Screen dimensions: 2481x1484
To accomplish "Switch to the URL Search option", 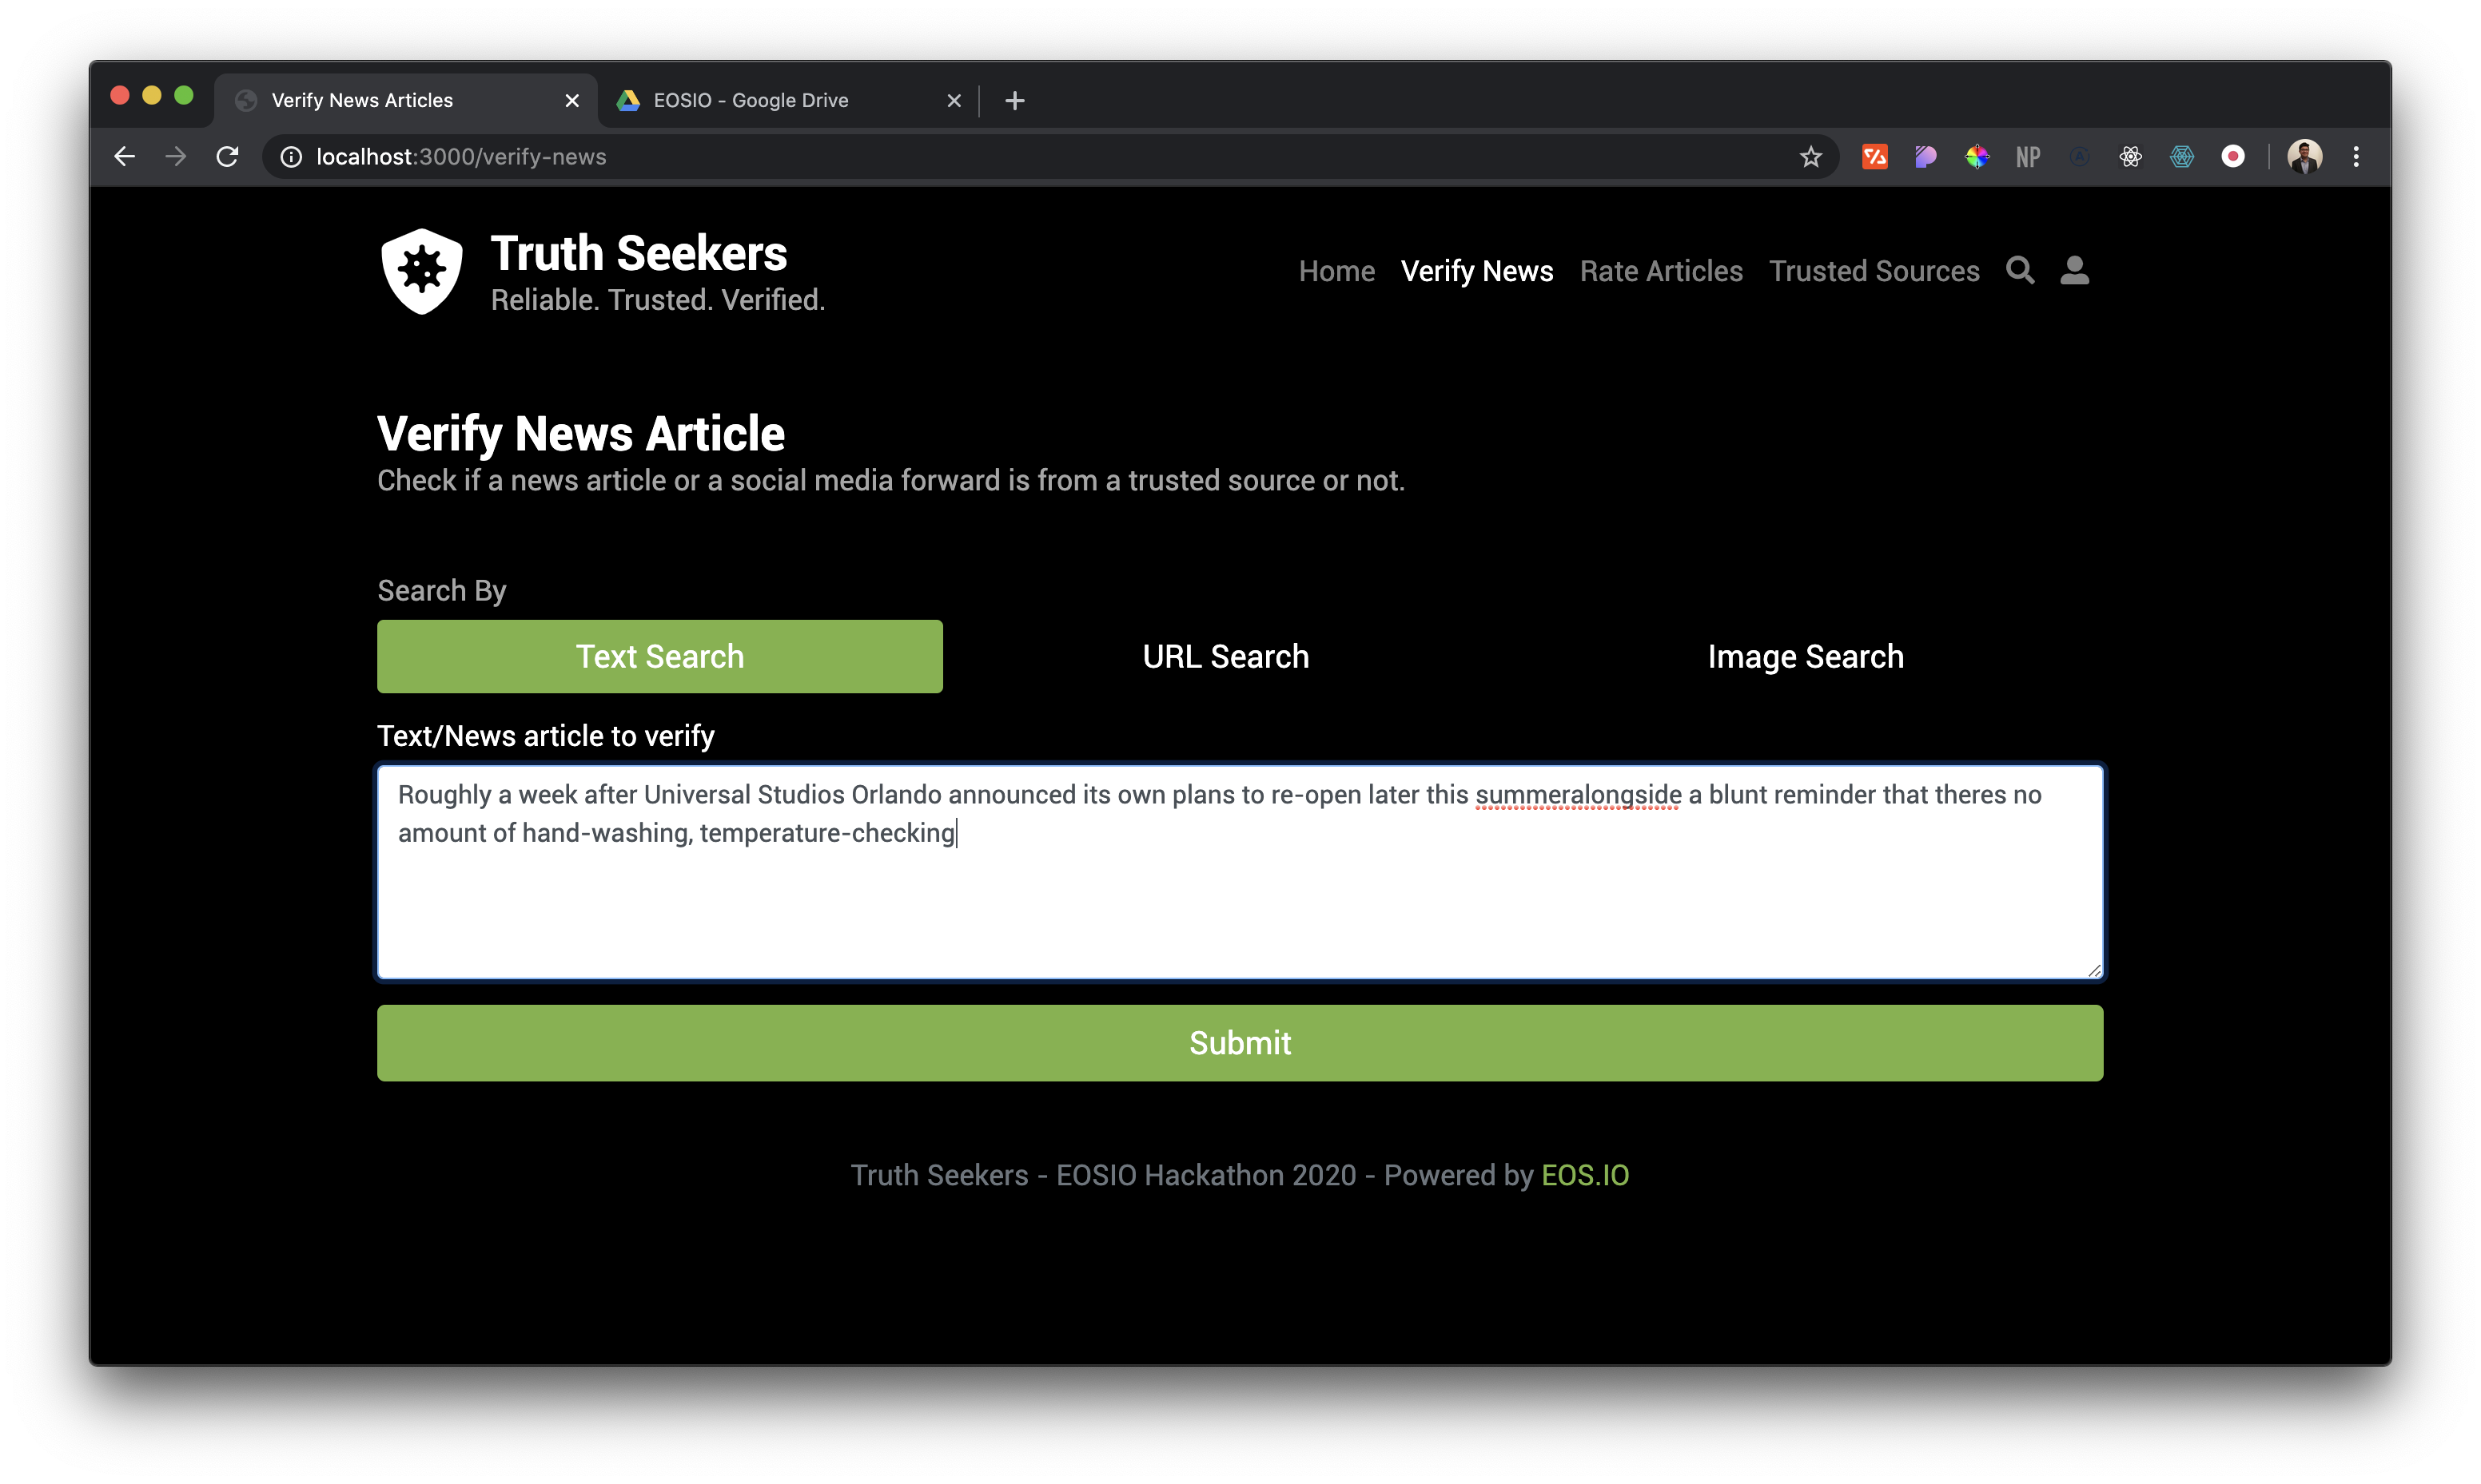I will coord(1225,657).
